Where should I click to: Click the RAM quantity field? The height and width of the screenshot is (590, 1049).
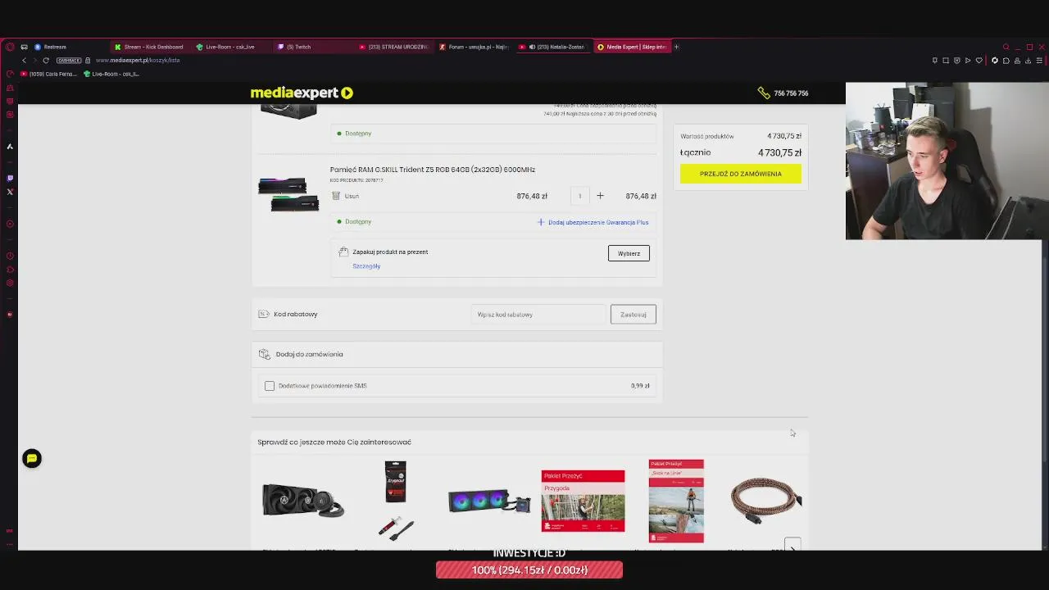click(x=579, y=196)
